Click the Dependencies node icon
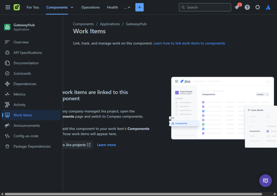Image resolution: width=277 pixels, height=196 pixels. tap(7, 84)
